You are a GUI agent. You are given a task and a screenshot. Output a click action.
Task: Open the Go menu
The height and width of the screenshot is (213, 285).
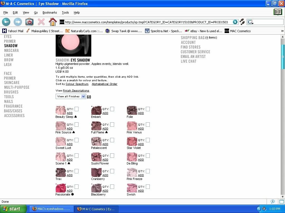[x=36, y=12]
